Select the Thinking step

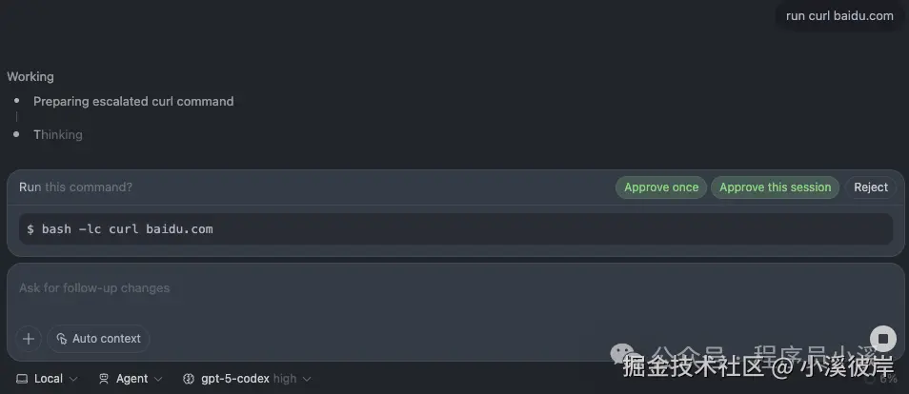(x=58, y=135)
